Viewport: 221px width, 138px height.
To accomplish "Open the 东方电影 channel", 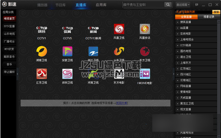I will click(x=119, y=74).
